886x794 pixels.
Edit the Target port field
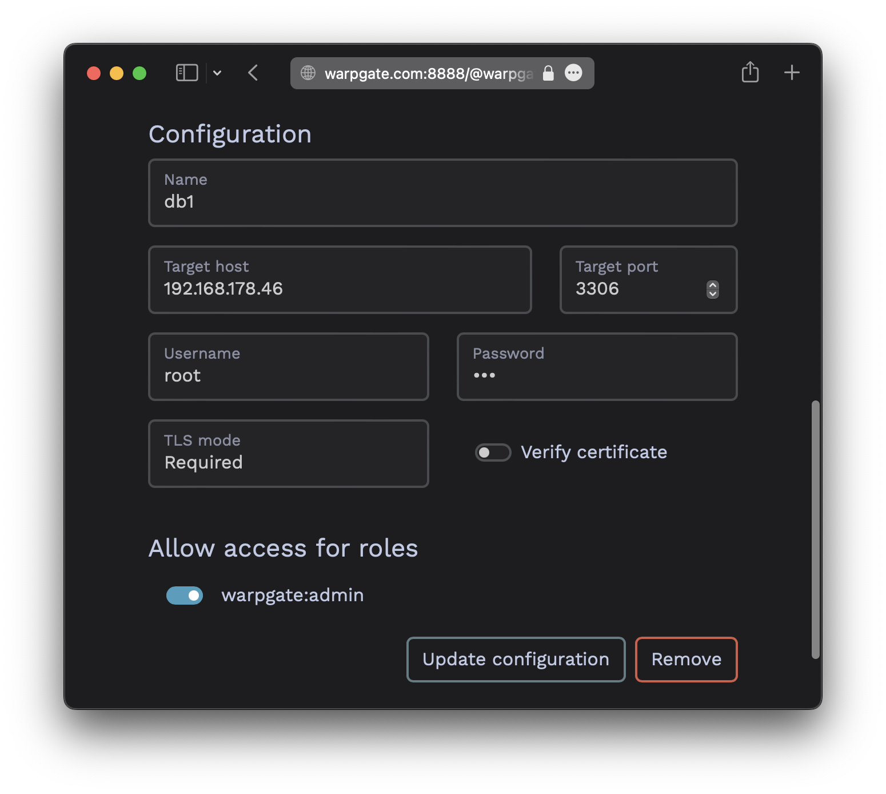coord(649,280)
